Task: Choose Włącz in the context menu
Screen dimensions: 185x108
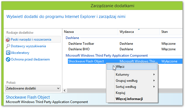Action: tap(132, 67)
